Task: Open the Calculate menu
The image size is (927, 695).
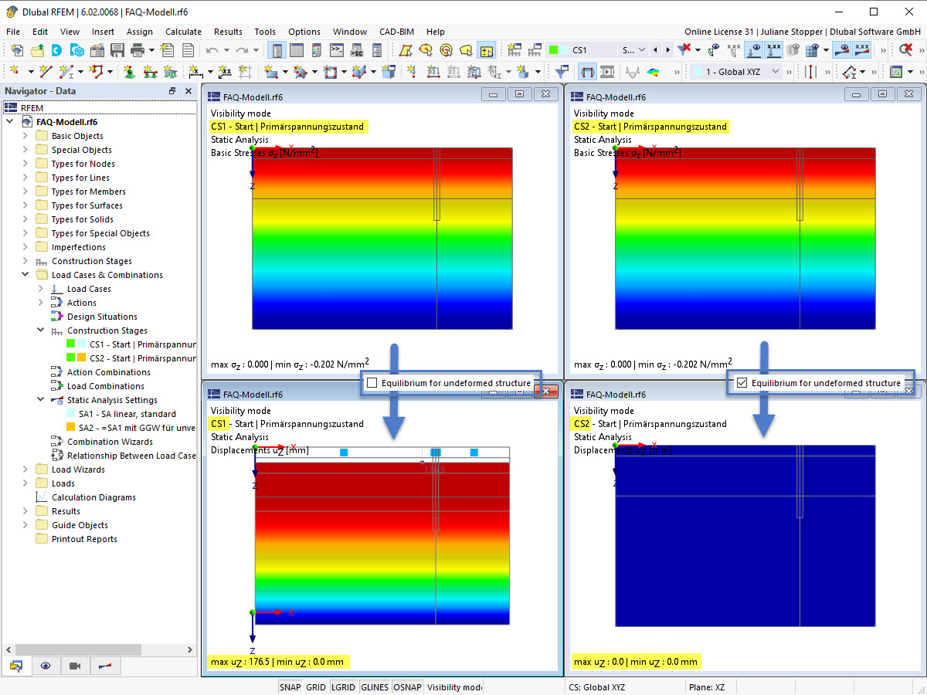Action: [183, 32]
